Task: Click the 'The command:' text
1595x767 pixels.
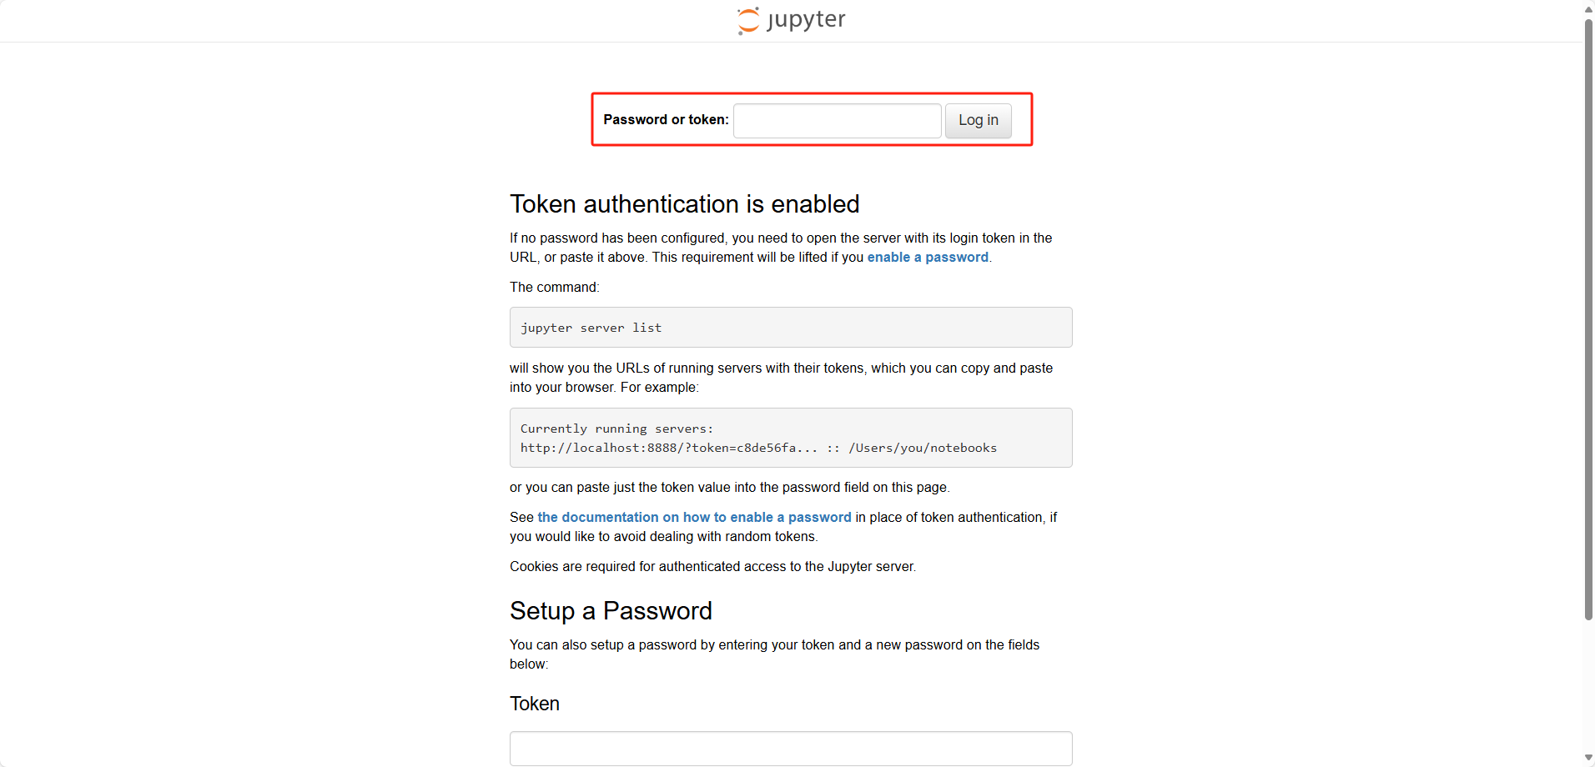Action: (554, 288)
